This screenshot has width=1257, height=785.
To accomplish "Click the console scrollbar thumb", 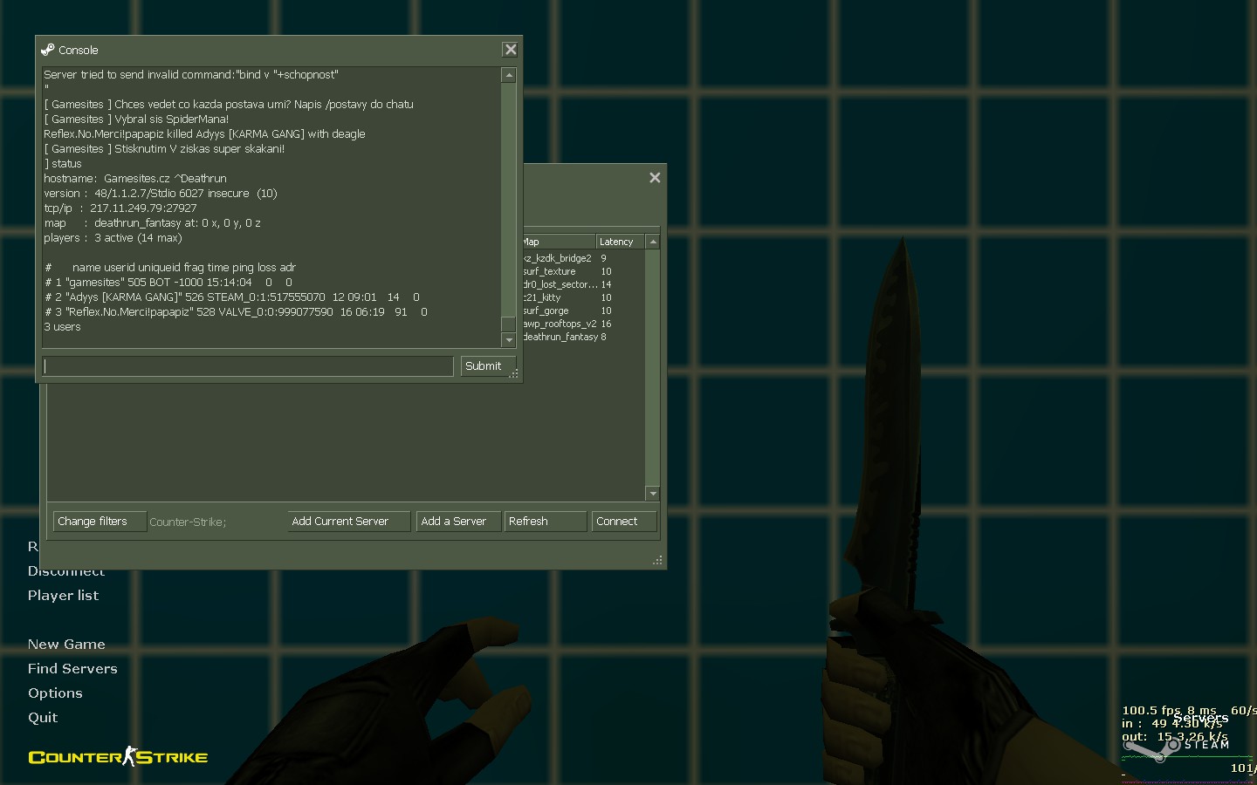I will 509,324.
